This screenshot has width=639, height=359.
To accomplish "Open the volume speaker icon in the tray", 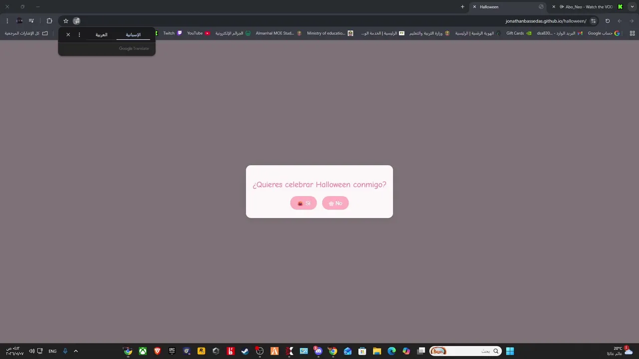I will [x=31, y=351].
